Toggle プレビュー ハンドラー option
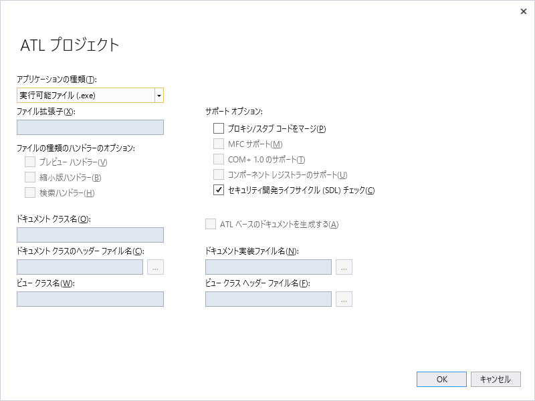This screenshot has height=401, width=535. click(x=29, y=161)
